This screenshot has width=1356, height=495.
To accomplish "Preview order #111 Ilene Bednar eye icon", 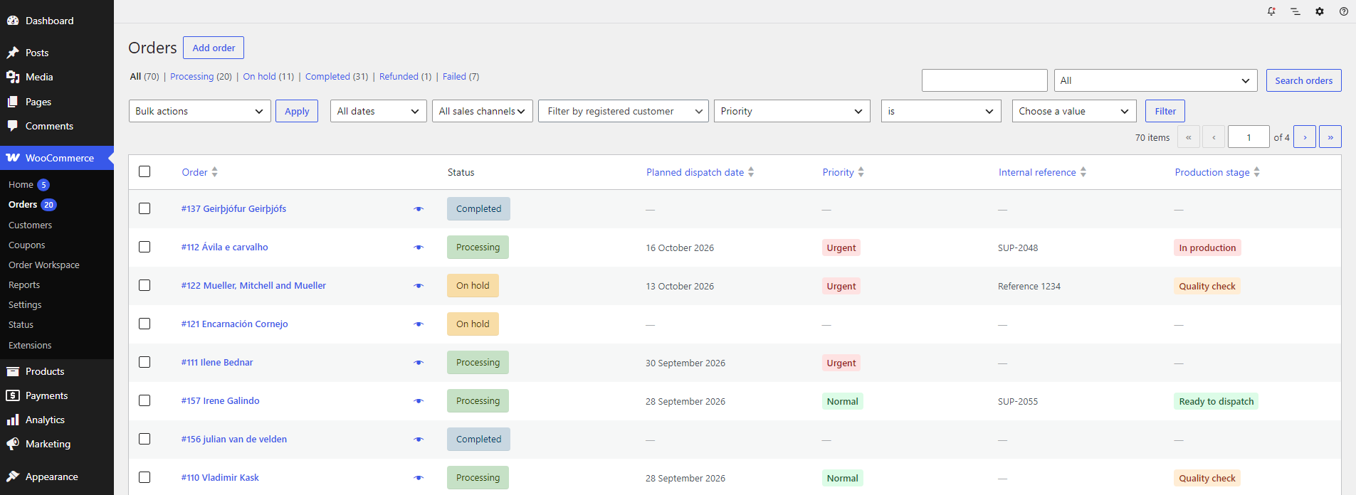I will (419, 363).
